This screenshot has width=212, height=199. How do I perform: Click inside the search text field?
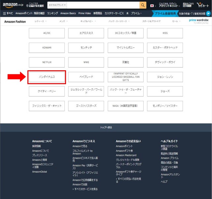103,5
